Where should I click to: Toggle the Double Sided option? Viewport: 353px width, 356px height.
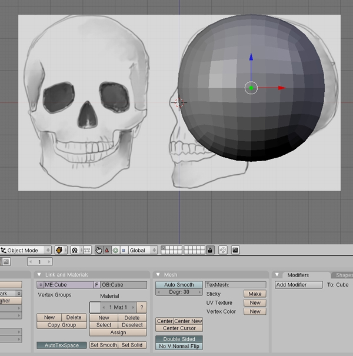(x=179, y=339)
